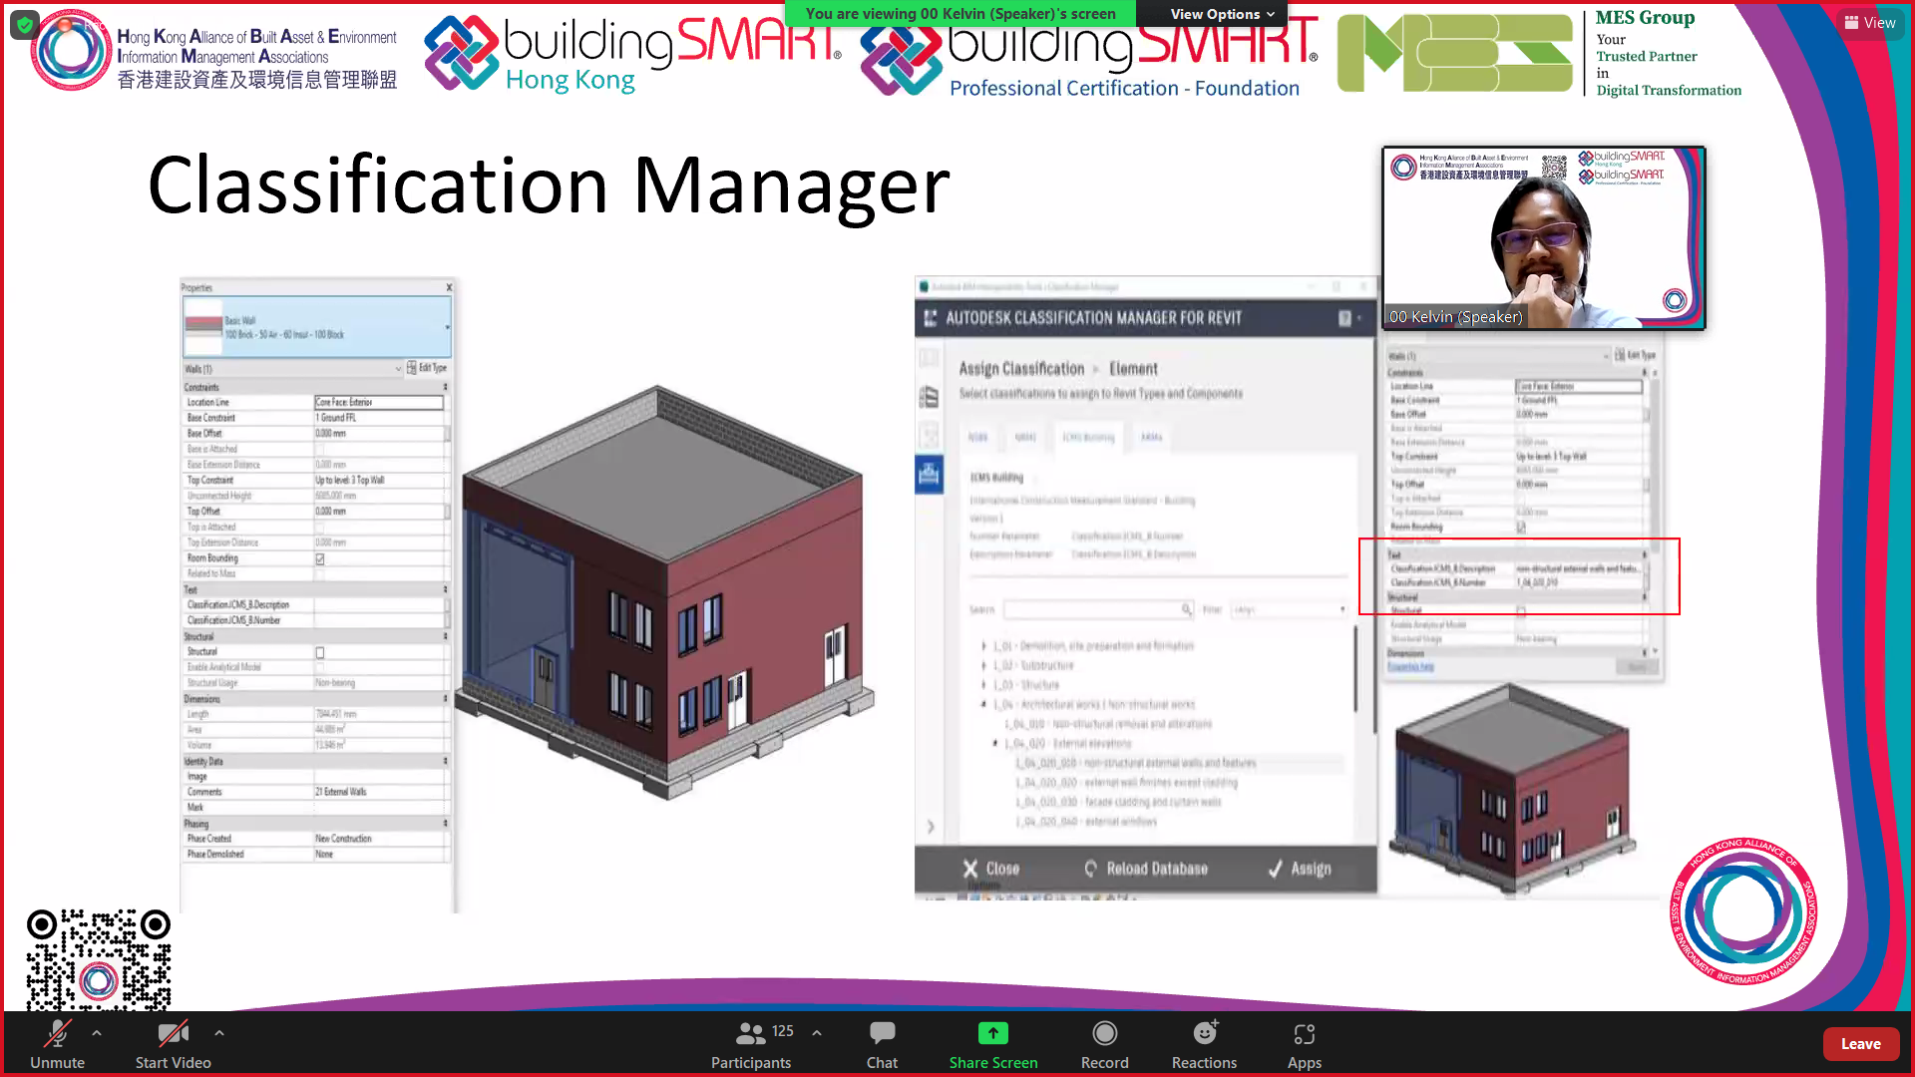Image resolution: width=1915 pixels, height=1077 pixels.
Task: Click the third sidebar icon in Classification Manager
Action: (x=929, y=436)
